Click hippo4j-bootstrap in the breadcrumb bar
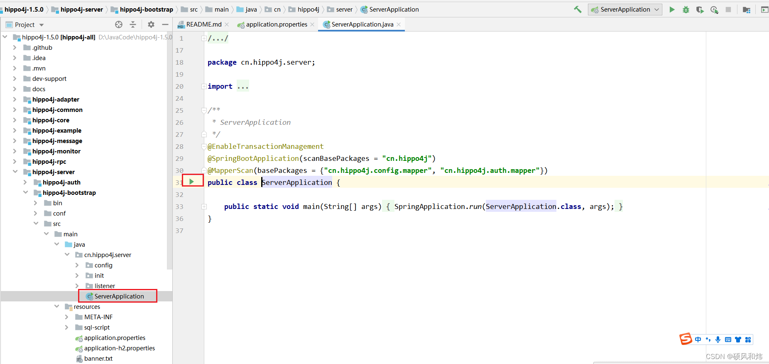This screenshot has width=769, height=364. [146, 10]
